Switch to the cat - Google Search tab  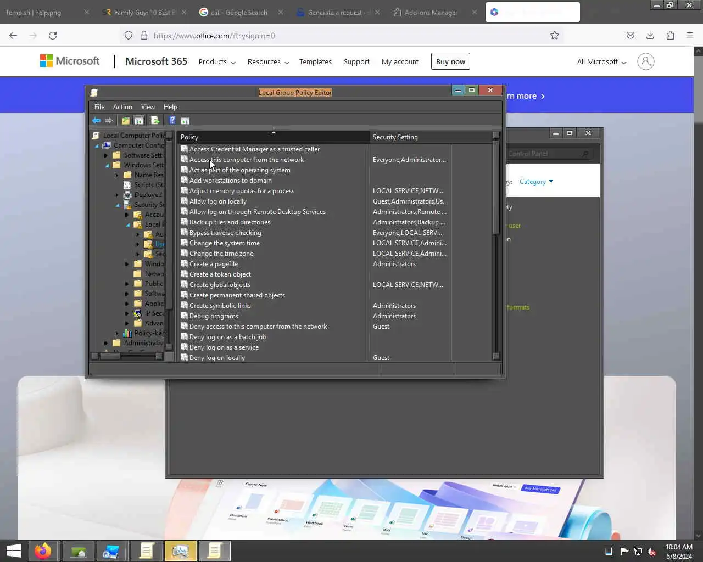[x=241, y=12]
